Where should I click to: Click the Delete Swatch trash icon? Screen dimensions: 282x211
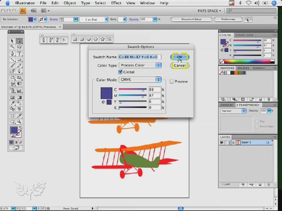point(268,99)
